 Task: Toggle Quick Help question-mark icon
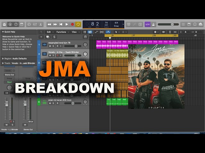[16, 24]
